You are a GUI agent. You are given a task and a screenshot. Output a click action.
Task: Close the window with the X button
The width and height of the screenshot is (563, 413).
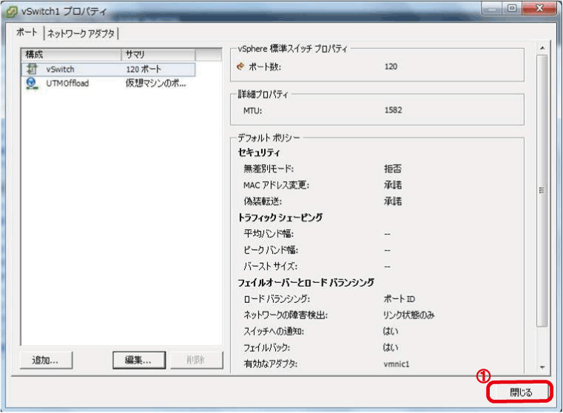point(539,8)
